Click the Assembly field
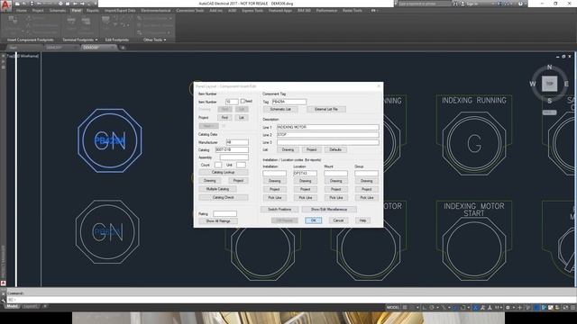The height and width of the screenshot is (324, 577). [x=234, y=157]
